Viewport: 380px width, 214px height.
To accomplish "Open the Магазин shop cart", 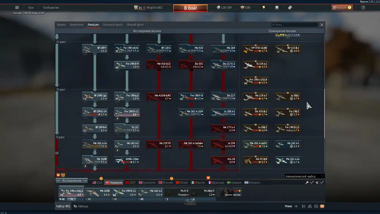I will click(342, 8).
